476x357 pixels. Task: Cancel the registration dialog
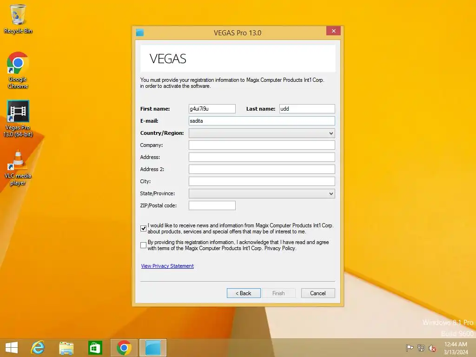(x=318, y=293)
